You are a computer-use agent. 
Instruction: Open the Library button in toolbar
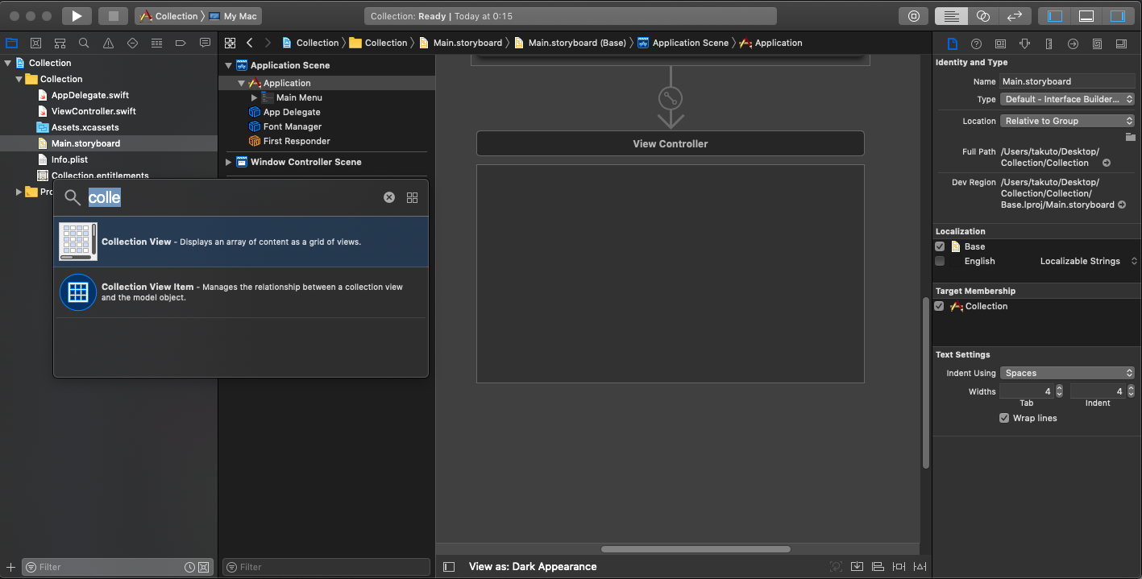click(x=914, y=16)
